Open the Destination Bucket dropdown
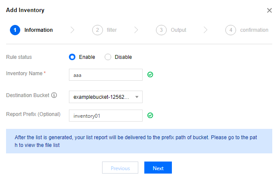Image resolution: width=277 pixels, height=177 pixels. pyautogui.click(x=106, y=97)
